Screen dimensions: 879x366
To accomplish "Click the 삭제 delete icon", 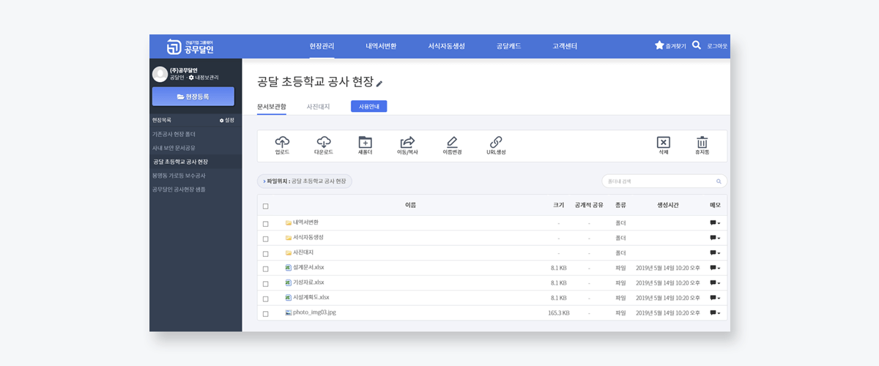I will click(x=663, y=142).
